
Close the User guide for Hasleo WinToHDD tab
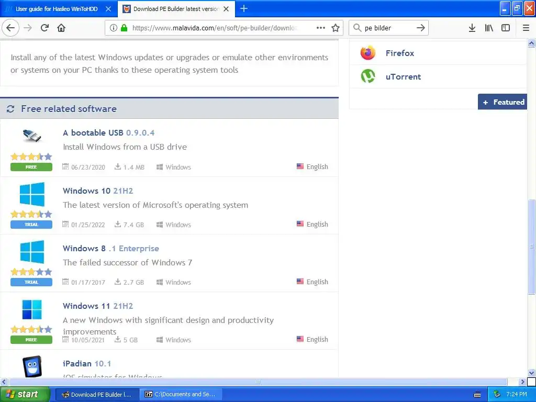(108, 9)
